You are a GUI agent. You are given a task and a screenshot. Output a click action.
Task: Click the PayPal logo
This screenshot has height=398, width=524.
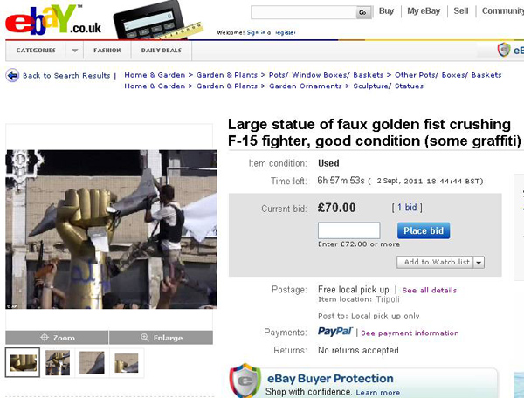click(x=335, y=332)
